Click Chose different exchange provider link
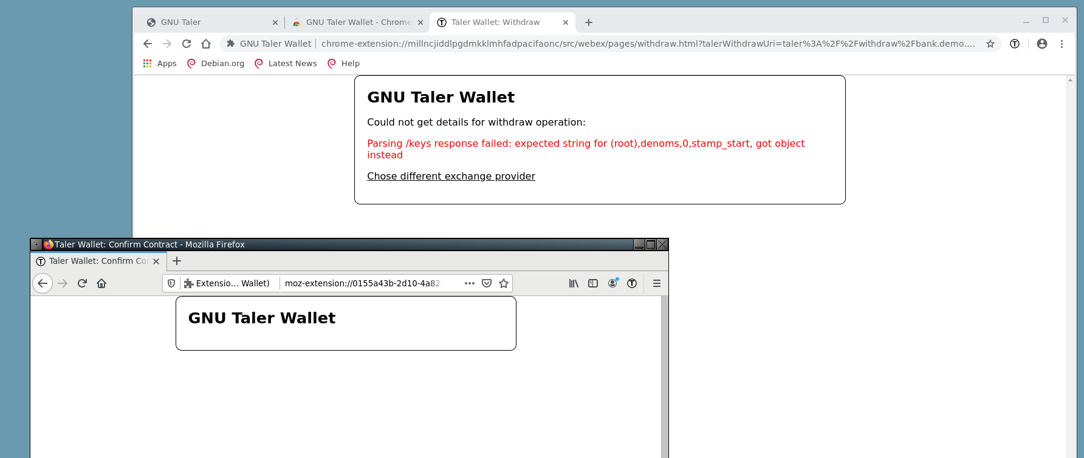 [451, 177]
